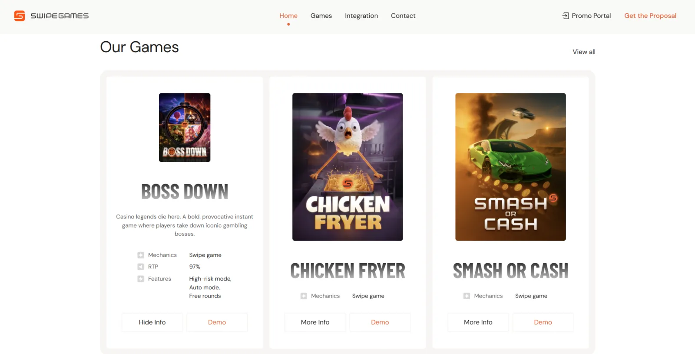The image size is (695, 354).
Task: Expand Smash or Cash More Info
Action: tap(478, 322)
